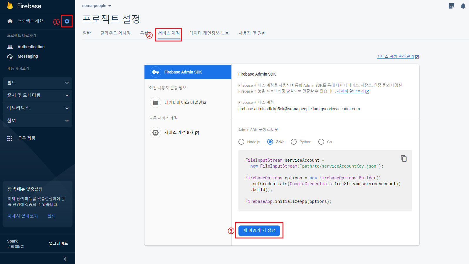Click the firebase-adminsdk service account email
The width and height of the screenshot is (469, 264).
coord(299,109)
